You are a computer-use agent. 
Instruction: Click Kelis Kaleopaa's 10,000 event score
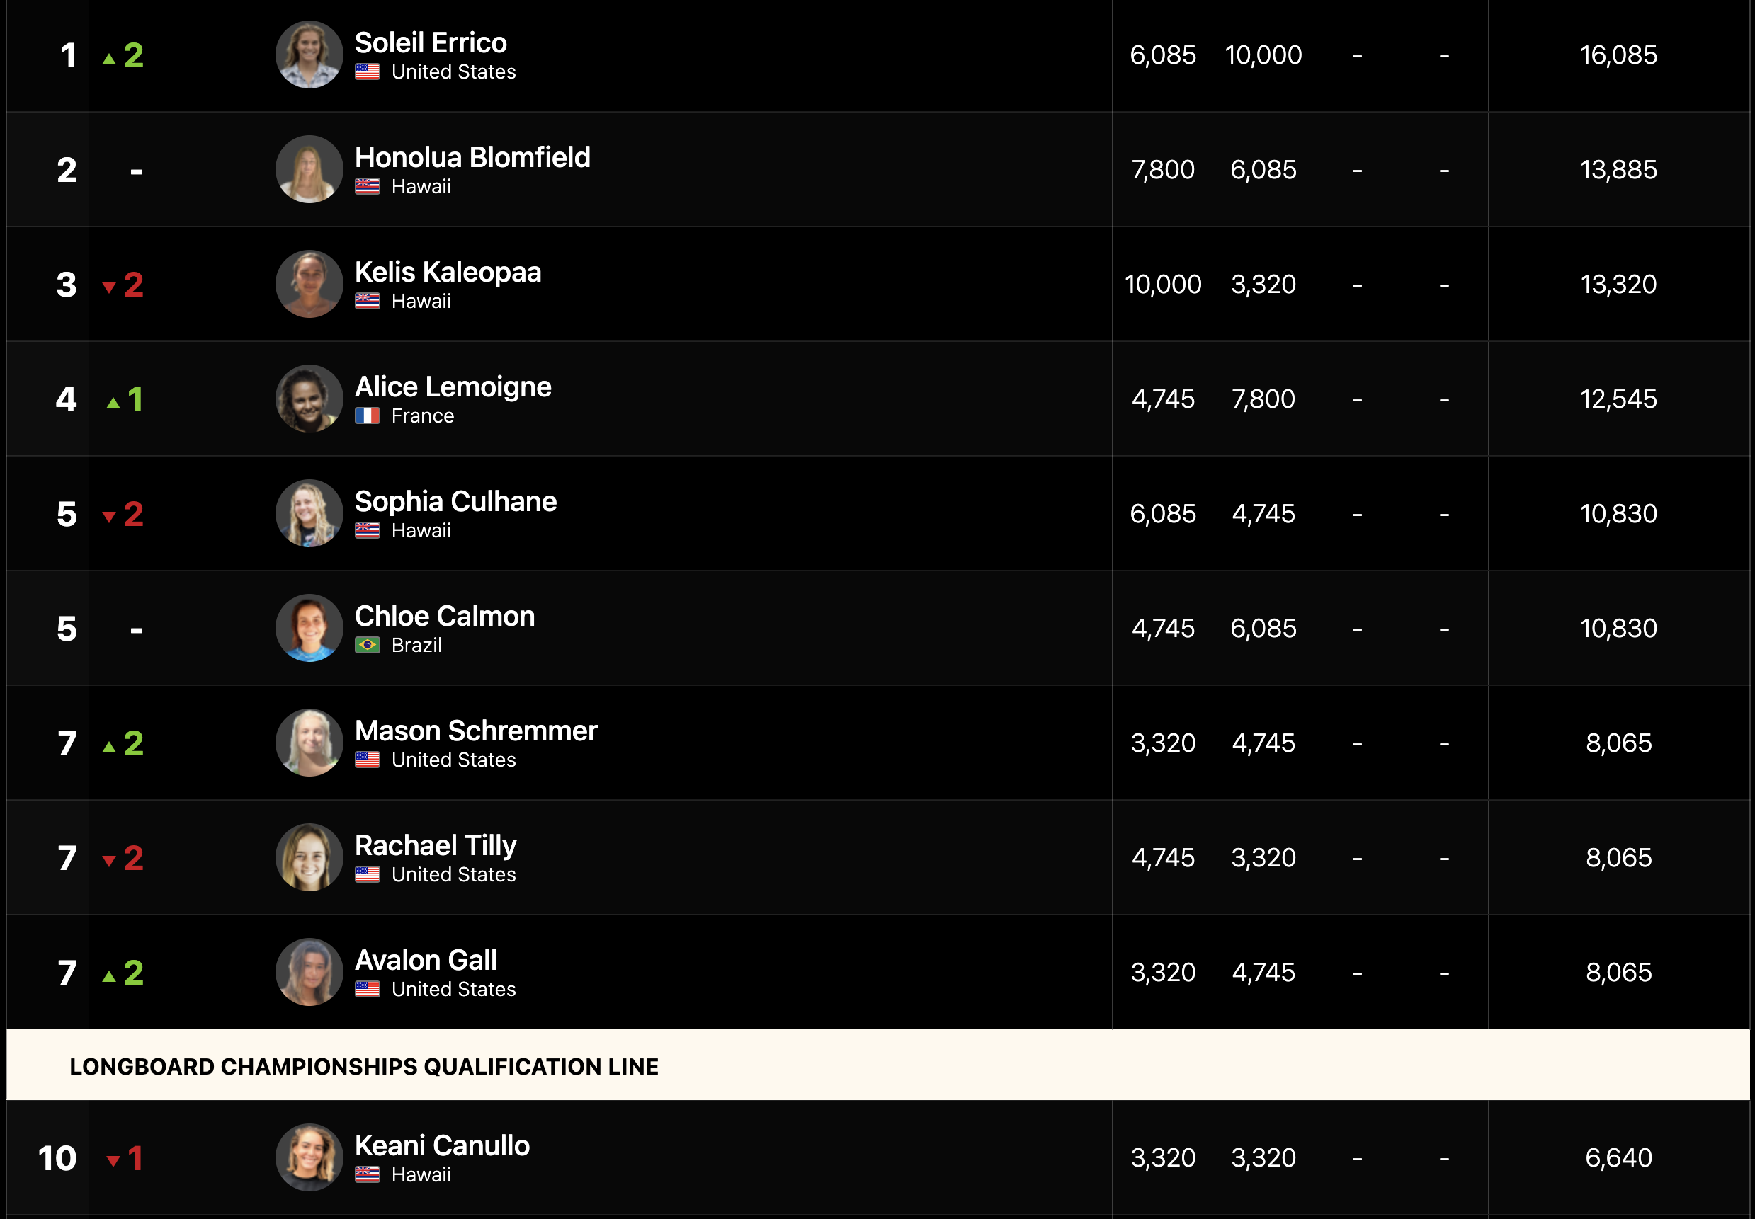1162,284
